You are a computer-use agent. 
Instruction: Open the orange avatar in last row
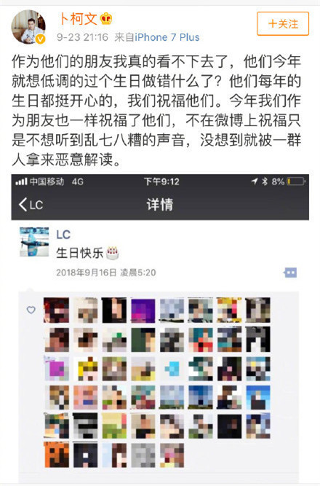[x=57, y=455]
